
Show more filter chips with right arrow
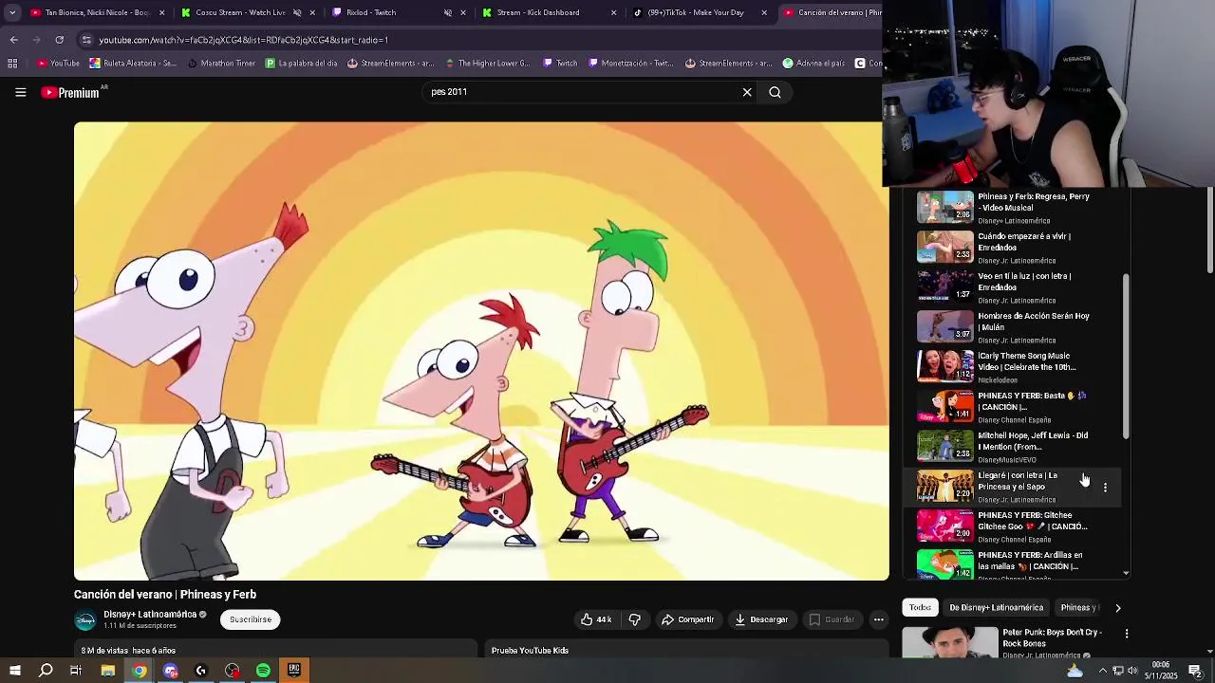[1117, 608]
